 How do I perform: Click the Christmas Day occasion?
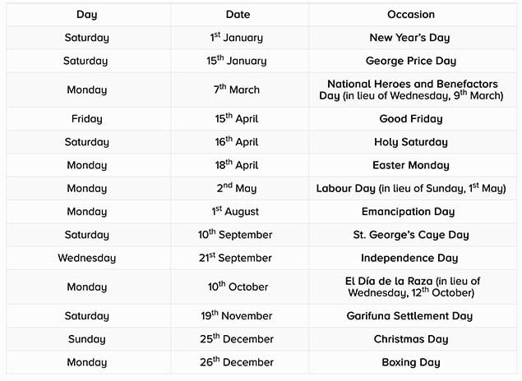410,339
